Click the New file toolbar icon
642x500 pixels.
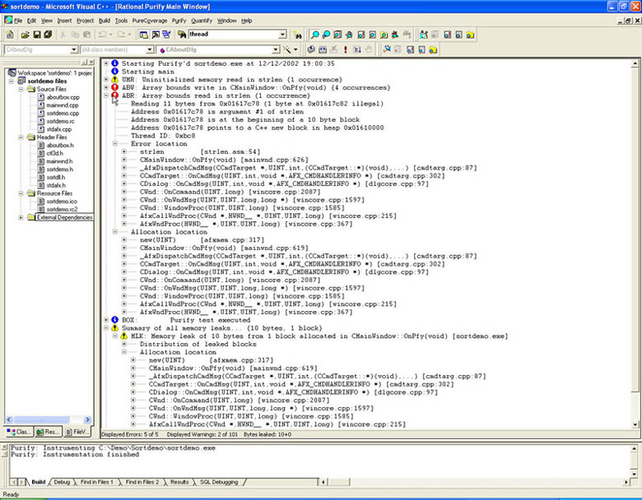tap(10, 35)
